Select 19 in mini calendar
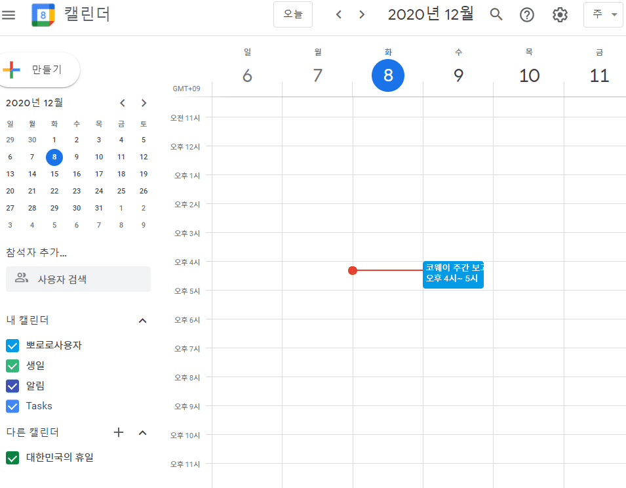The height and width of the screenshot is (488, 626). point(144,174)
